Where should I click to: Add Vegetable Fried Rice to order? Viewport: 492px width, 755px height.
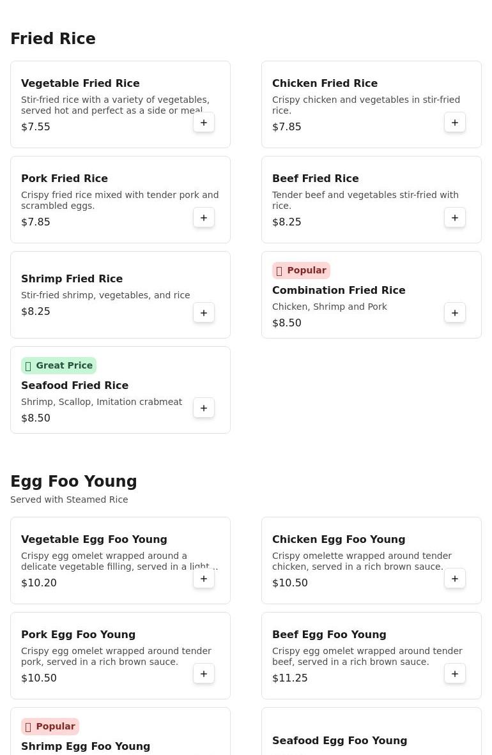pos(204,123)
